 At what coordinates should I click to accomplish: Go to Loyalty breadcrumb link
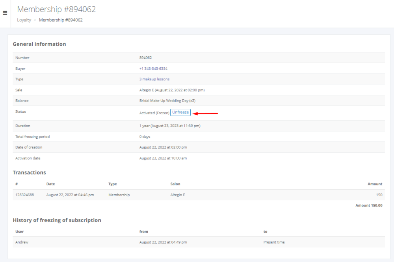click(24, 20)
